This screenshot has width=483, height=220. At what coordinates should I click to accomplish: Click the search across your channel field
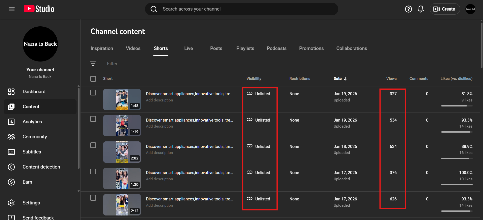pyautogui.click(x=242, y=9)
